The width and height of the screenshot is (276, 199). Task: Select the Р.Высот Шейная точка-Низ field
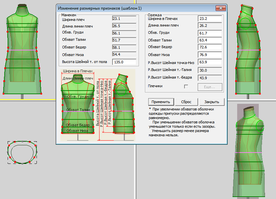[210, 62]
